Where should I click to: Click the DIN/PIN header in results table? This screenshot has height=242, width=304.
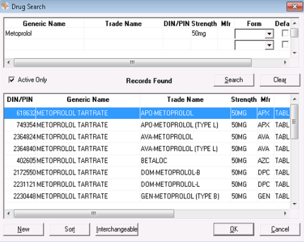pos(20,99)
